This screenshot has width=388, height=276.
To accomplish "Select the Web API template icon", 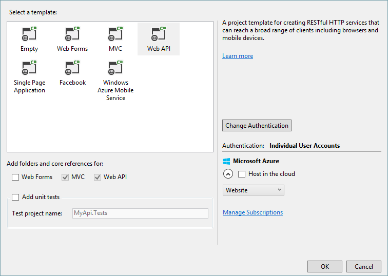I will tap(159, 34).
